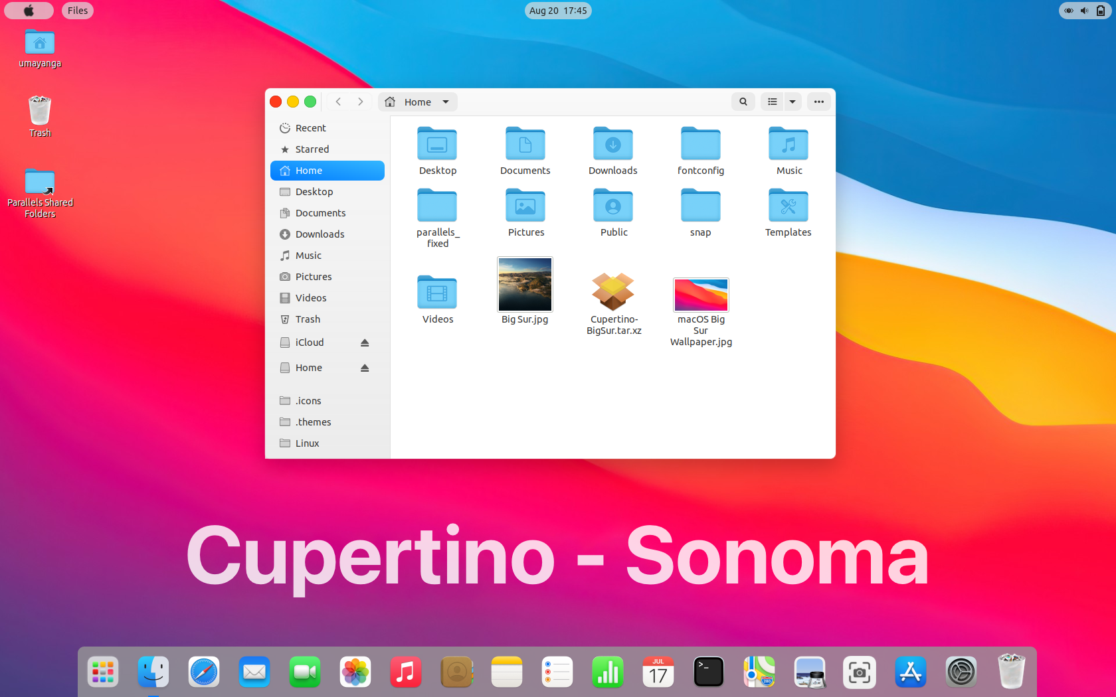Open Trash in the sidebar

click(327, 319)
